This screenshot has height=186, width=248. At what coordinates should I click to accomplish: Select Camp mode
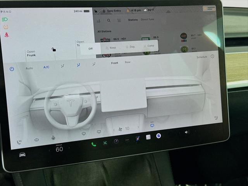[x=149, y=46]
